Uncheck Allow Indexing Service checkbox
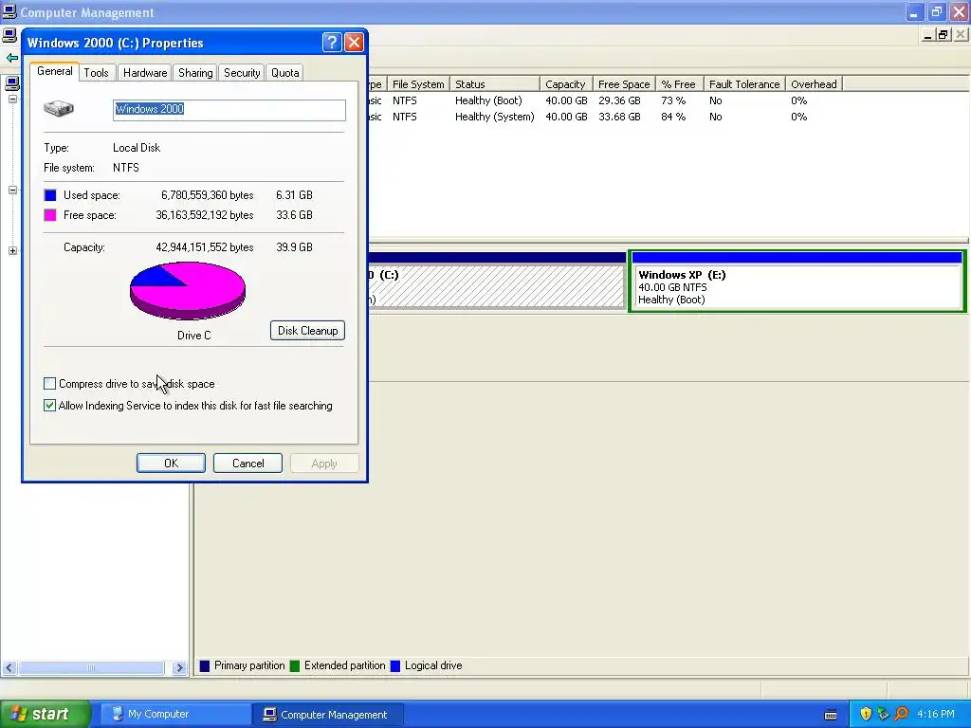This screenshot has width=971, height=728. tap(49, 406)
